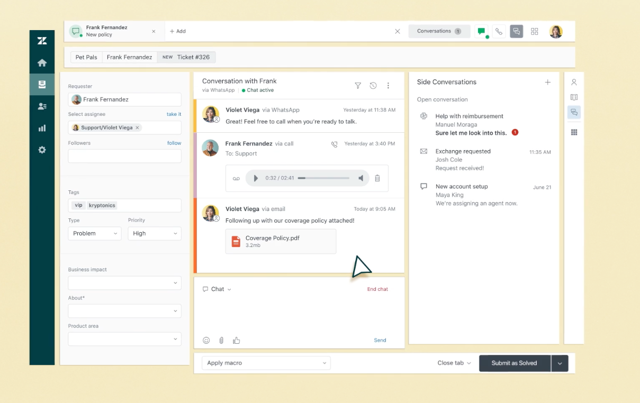Click Frank Fernandez avatar on call message
Screen dimensions: 640x403
211,148
